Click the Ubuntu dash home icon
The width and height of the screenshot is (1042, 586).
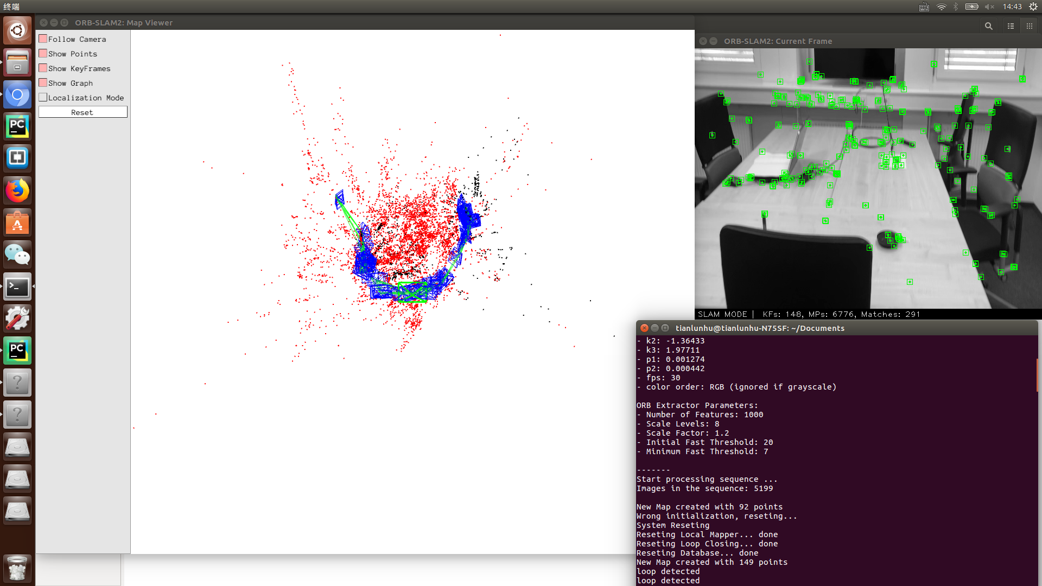pyautogui.click(x=17, y=30)
